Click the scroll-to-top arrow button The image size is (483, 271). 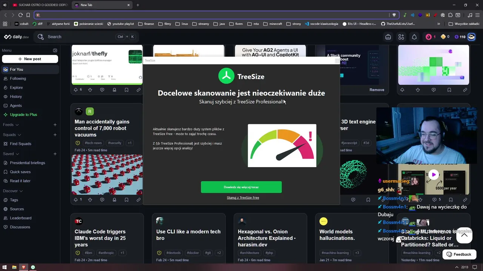click(465, 235)
